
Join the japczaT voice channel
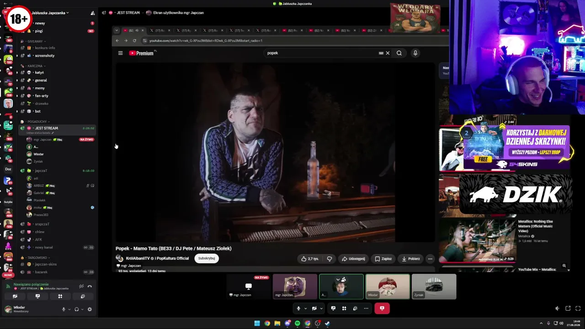pos(57,171)
